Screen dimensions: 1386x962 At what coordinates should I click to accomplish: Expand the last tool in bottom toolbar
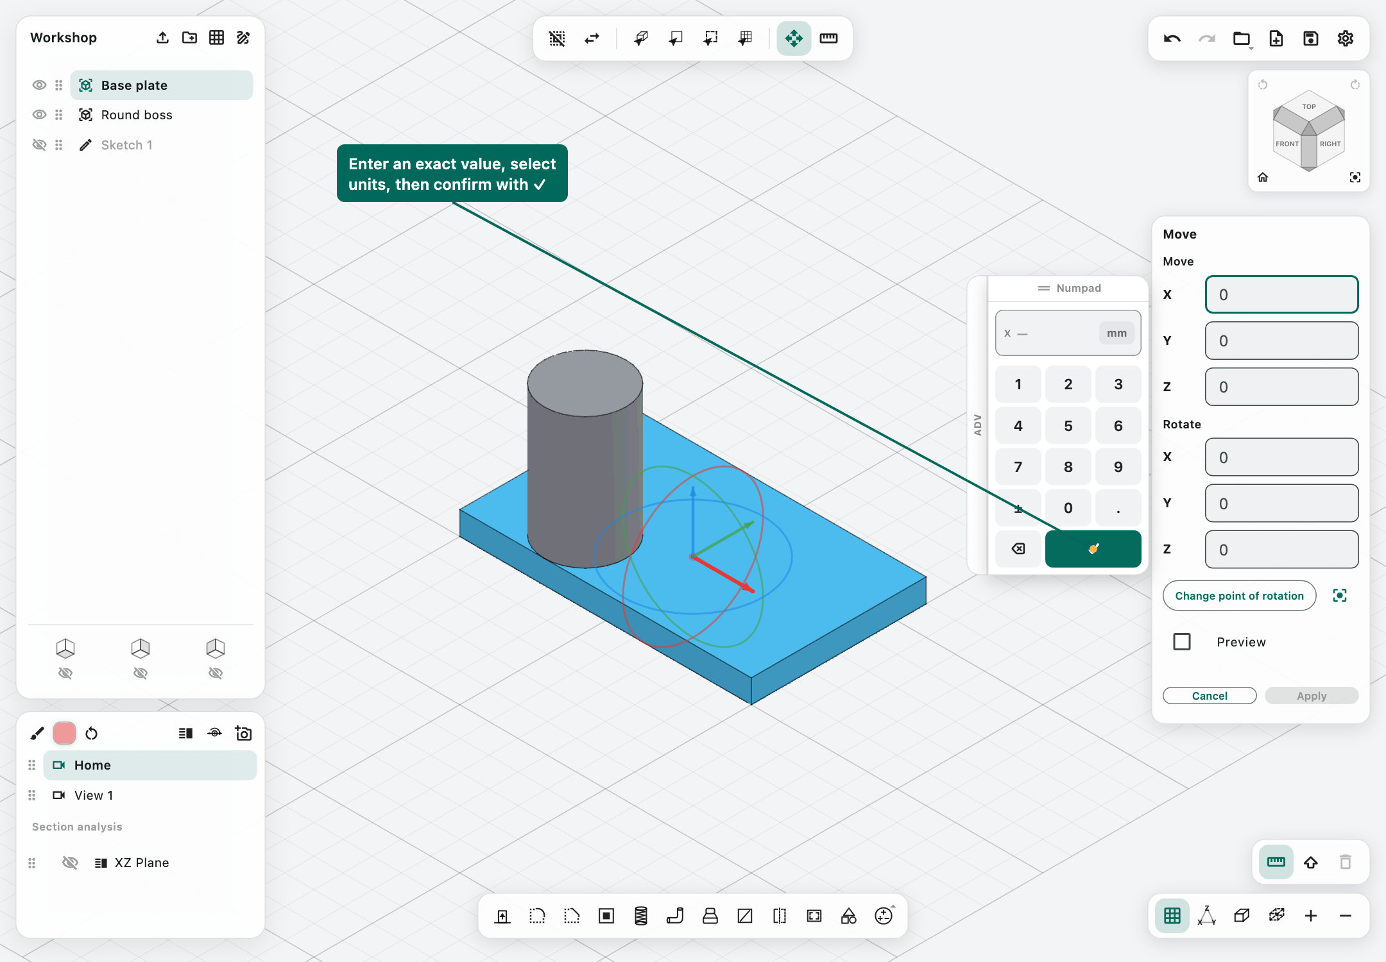[x=884, y=916]
